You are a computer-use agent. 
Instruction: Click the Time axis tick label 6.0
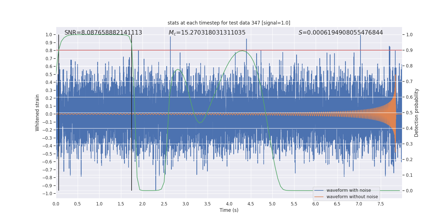(316, 204)
